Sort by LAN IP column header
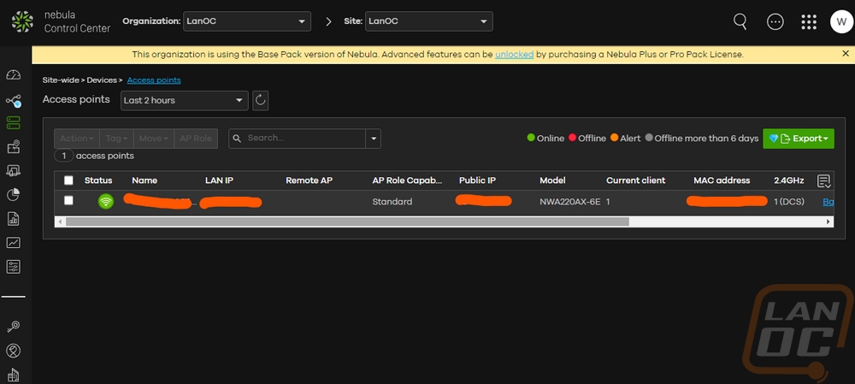This screenshot has height=384, width=855. point(219,180)
